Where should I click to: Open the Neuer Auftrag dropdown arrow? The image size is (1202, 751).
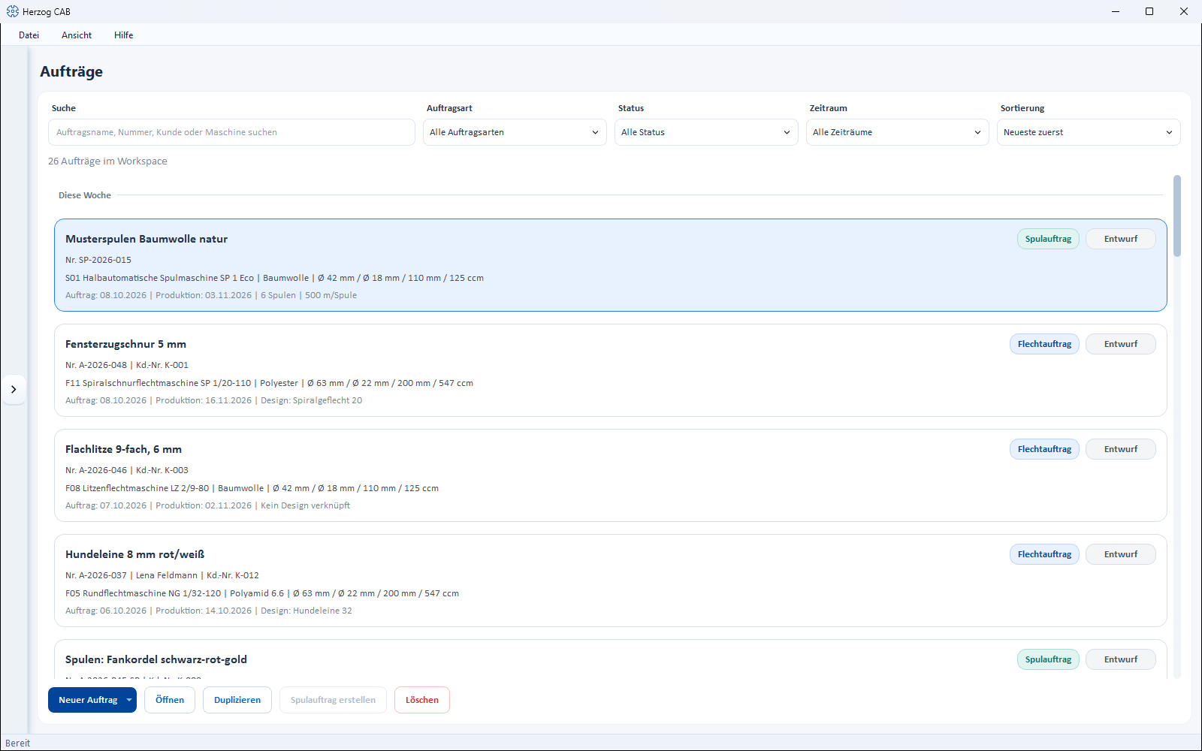tap(129, 700)
